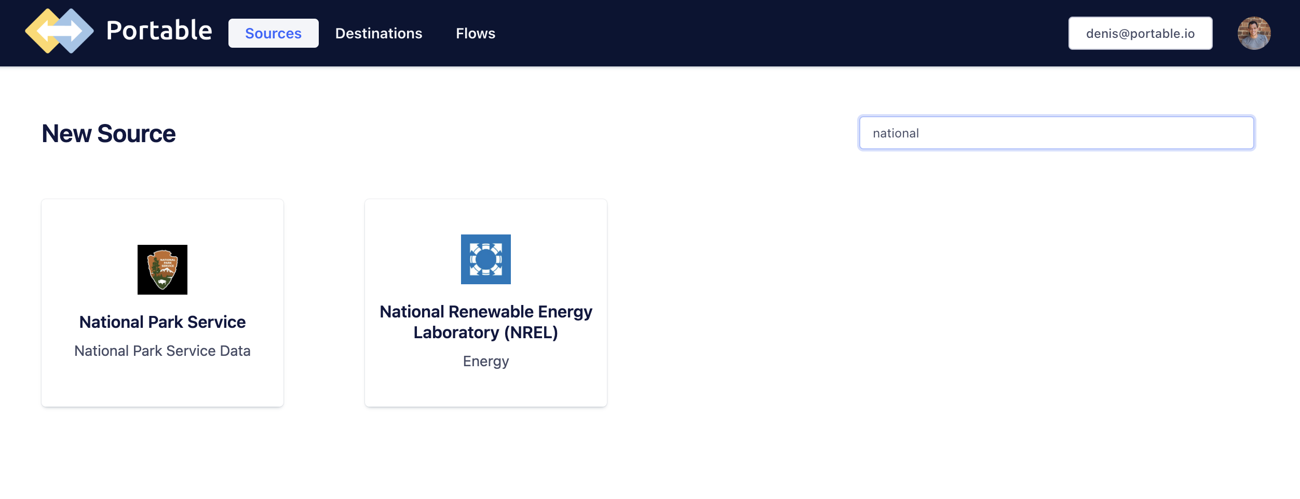The width and height of the screenshot is (1300, 499).
Task: Select the "National Park Service" title
Action: (x=162, y=322)
